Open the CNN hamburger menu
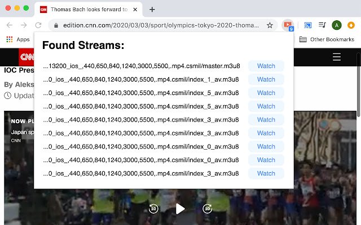Image resolution: width=361 pixels, height=225 pixels. click(x=337, y=57)
